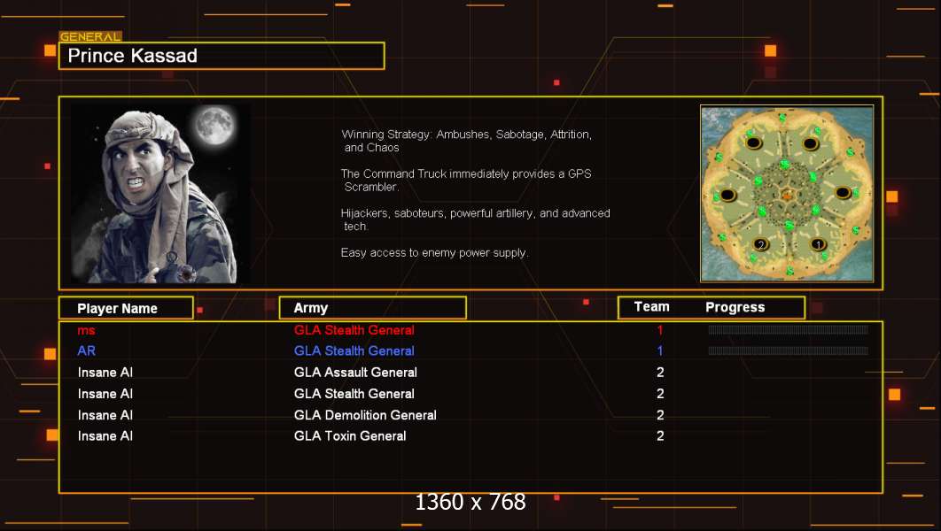The height and width of the screenshot is (531, 941).
Task: Click the white GLA Stealth General entry
Action: coord(354,394)
